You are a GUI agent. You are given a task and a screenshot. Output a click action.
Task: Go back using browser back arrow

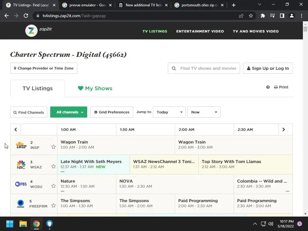(x=7, y=16)
